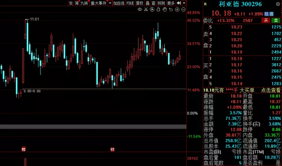Select buy level 4 price 10.15
Image resolution: width=282 pixels, height=166 pixels.
[x=237, y=77]
